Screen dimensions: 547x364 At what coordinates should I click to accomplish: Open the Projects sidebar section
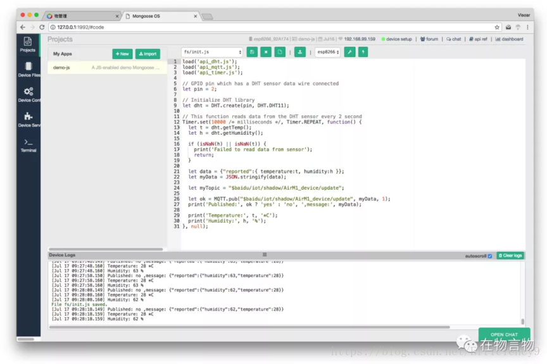pos(28,44)
